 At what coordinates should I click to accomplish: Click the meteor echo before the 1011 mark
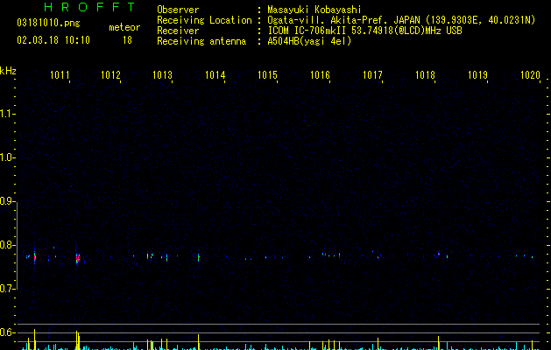point(34,257)
